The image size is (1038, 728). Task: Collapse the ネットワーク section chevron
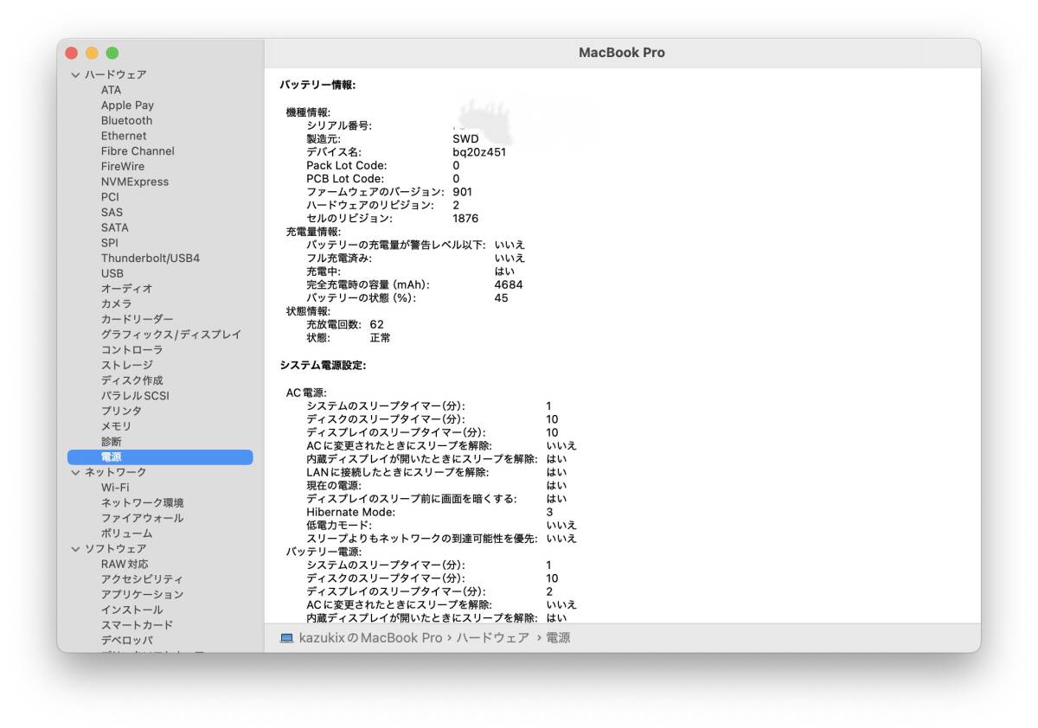(75, 472)
